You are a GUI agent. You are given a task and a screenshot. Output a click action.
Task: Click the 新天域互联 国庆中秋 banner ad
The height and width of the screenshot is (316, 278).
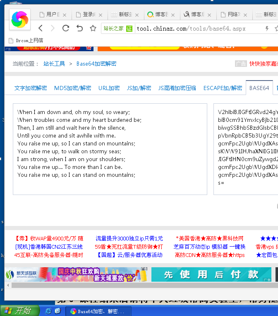pyautogui.click(x=76, y=274)
